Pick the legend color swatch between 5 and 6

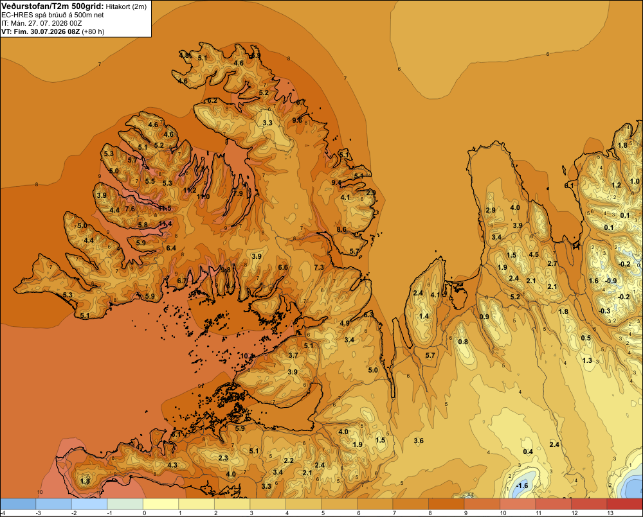tap(339, 504)
